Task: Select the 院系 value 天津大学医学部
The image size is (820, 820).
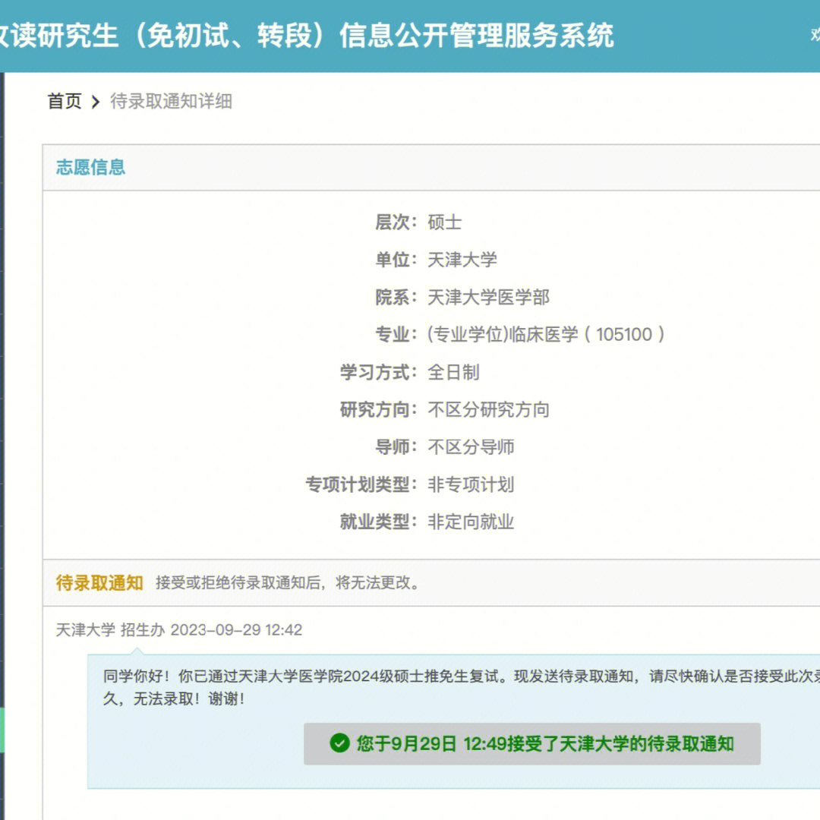Action: point(488,297)
